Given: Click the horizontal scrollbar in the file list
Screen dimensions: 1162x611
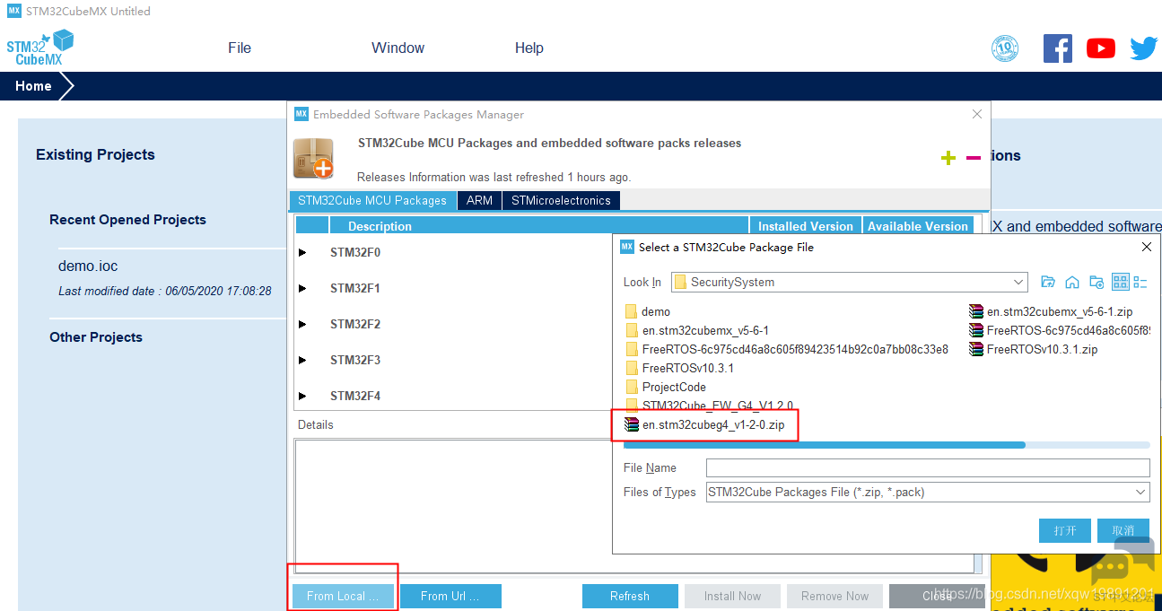Looking at the screenshot, I should pyautogui.click(x=824, y=445).
